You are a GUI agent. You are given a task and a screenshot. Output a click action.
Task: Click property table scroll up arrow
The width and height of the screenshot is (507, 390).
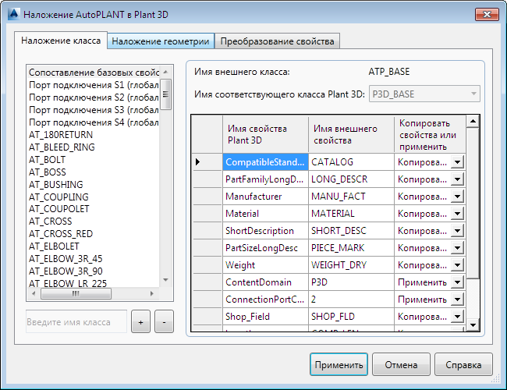point(473,121)
